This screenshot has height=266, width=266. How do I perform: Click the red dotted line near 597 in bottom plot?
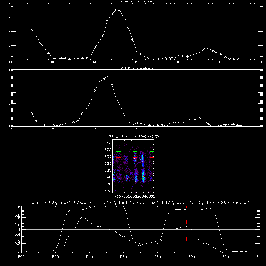click(x=187, y=229)
